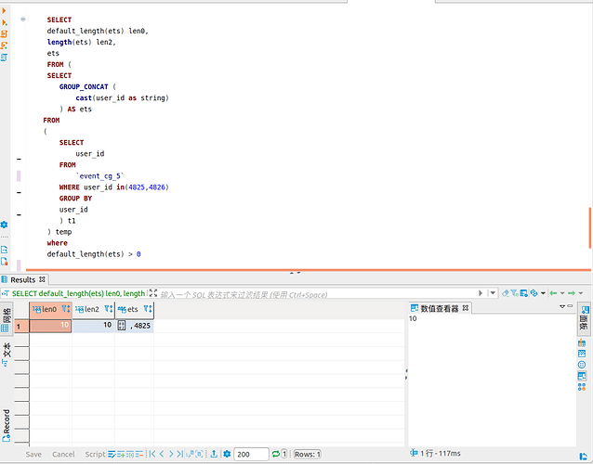
Task: Collapse the outer SELECT code fold
Action: point(23,19)
